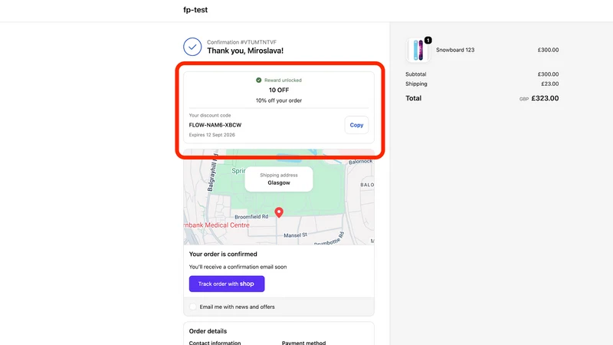Click You'll receive a confirmation email soon text

(238, 267)
